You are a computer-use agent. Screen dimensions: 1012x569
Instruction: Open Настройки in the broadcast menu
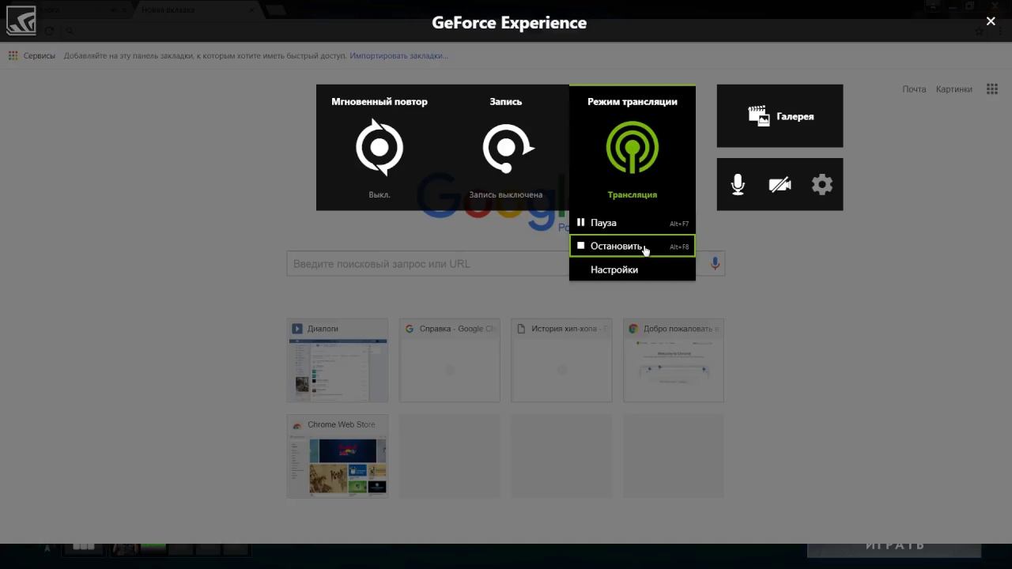(632, 269)
